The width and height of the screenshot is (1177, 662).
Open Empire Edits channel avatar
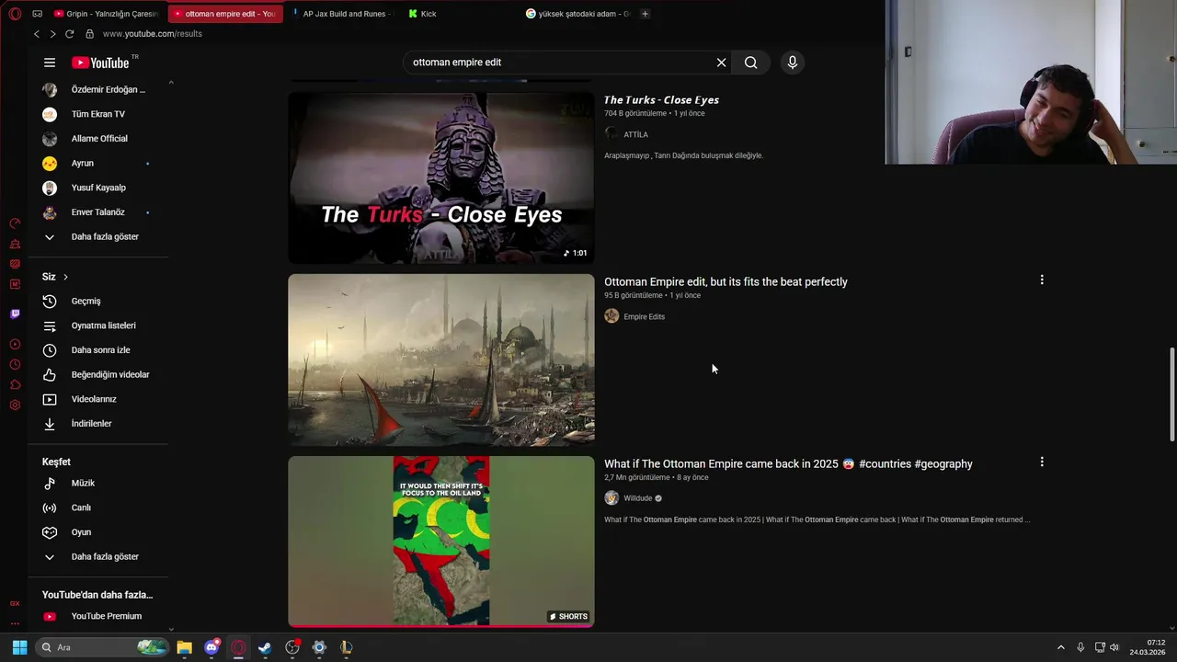[x=611, y=316]
